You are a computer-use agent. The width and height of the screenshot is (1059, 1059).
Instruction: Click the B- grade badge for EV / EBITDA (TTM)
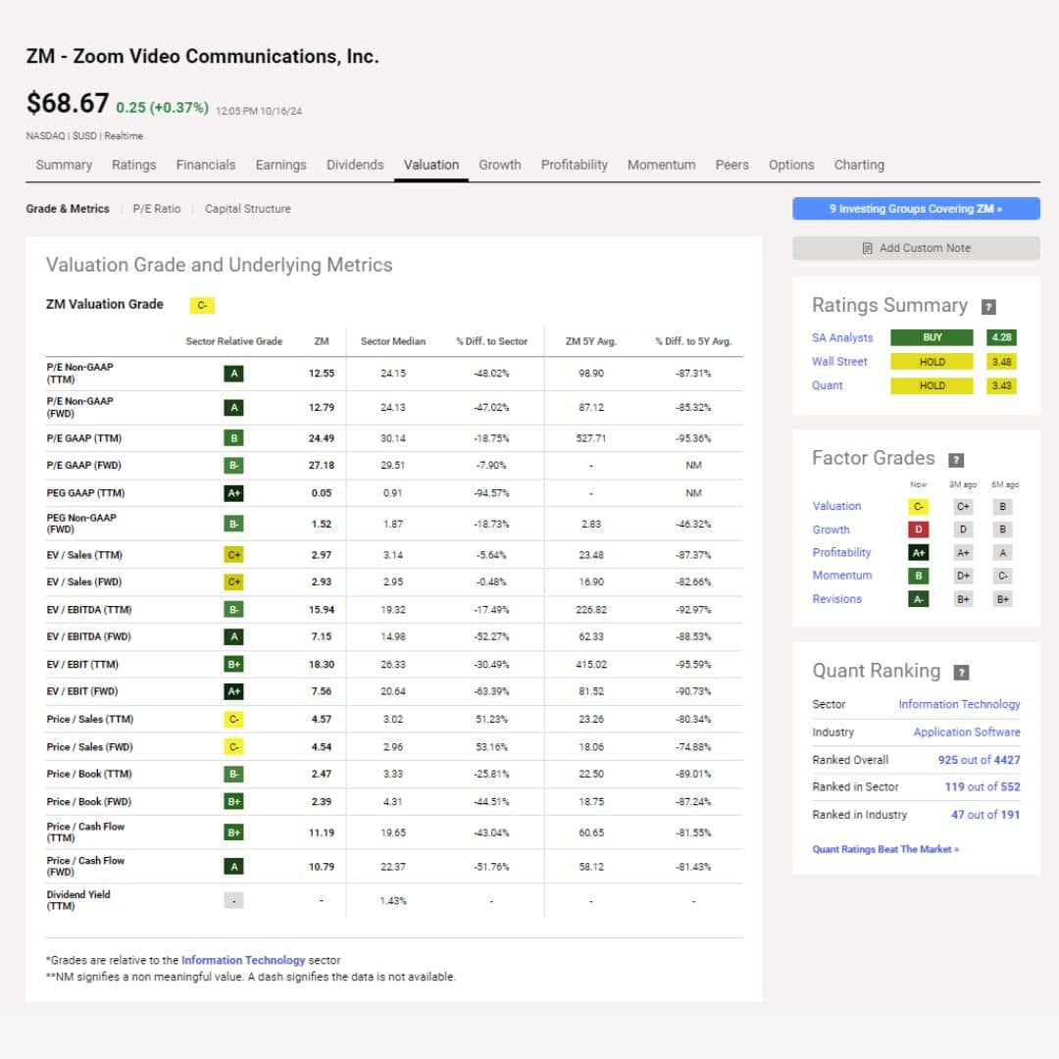233,610
